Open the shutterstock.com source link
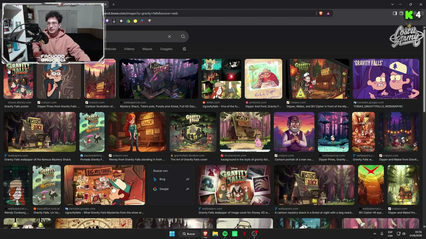 click(x=236, y=155)
